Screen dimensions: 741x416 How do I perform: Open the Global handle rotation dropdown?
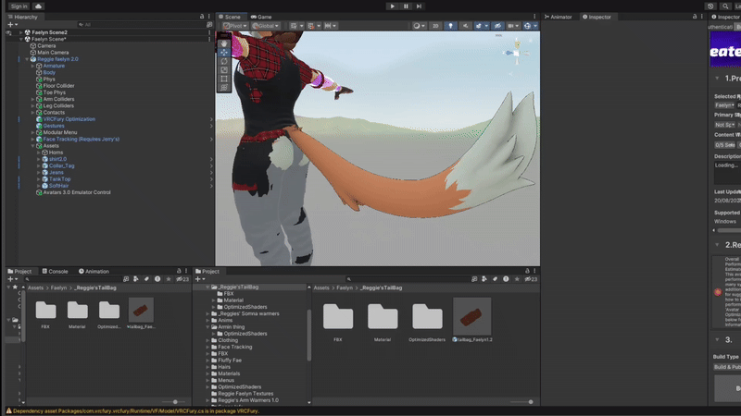tap(265, 26)
